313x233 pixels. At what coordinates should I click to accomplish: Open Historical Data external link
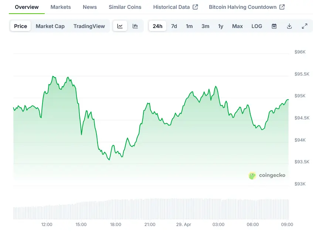pyautogui.click(x=176, y=7)
